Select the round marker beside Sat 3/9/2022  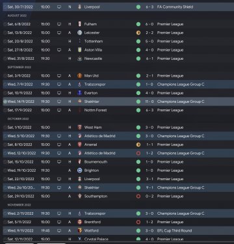(5, 75)
